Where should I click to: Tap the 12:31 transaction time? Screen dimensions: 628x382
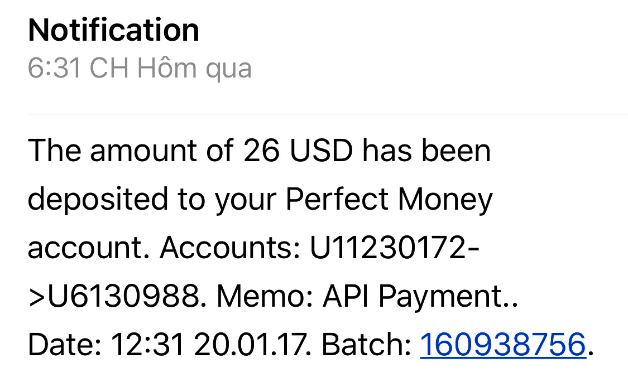click(x=148, y=345)
